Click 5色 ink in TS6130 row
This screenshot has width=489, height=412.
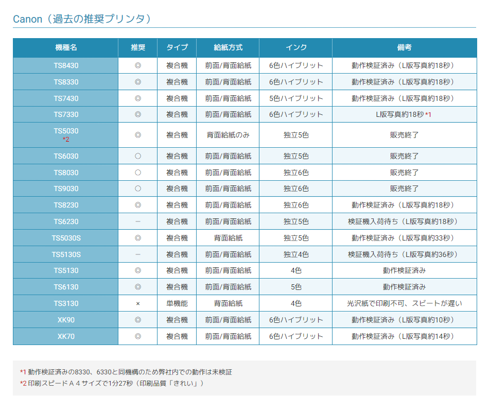pos(296,287)
